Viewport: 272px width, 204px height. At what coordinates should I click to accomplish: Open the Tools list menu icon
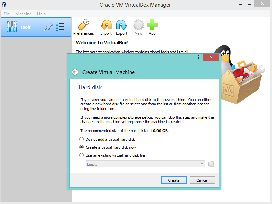coord(60,27)
